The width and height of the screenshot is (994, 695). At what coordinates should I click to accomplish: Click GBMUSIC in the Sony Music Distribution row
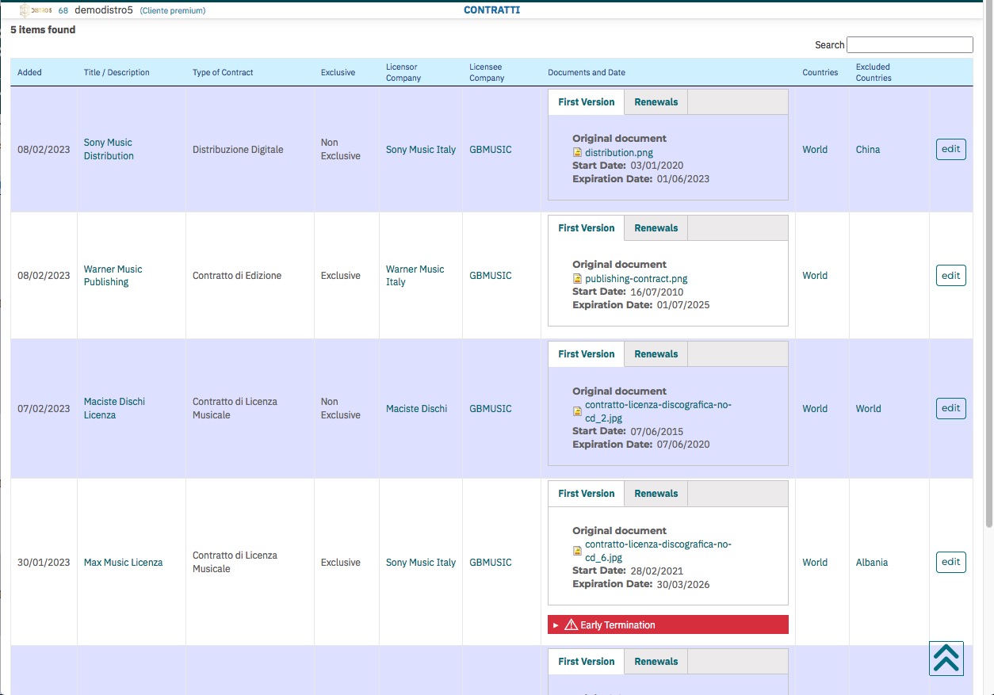coord(491,150)
